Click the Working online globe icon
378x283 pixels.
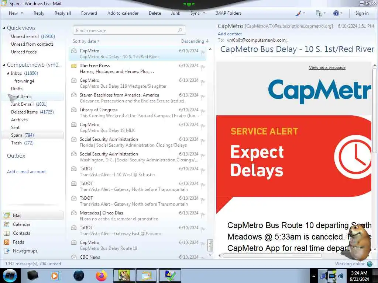(370, 264)
